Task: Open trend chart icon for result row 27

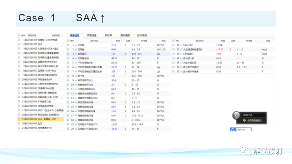Action: pyautogui.click(x=181, y=71)
